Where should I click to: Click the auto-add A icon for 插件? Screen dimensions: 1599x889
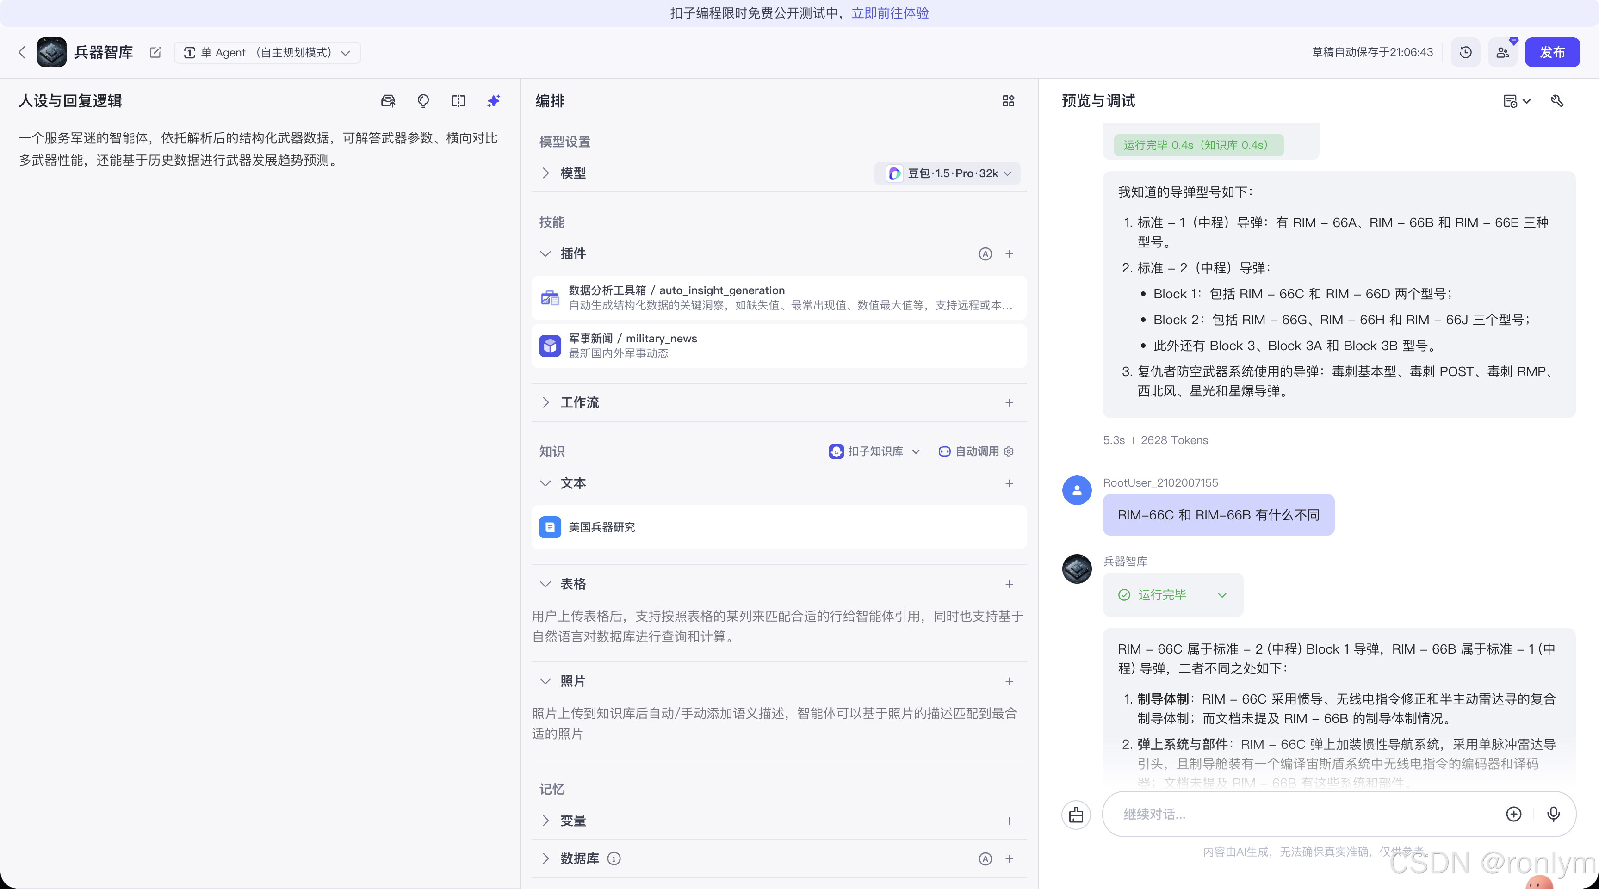pos(985,254)
